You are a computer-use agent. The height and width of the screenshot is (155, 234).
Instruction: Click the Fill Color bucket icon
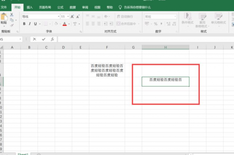pos(56,24)
